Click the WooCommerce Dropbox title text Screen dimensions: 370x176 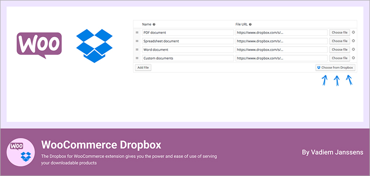tap(101, 145)
